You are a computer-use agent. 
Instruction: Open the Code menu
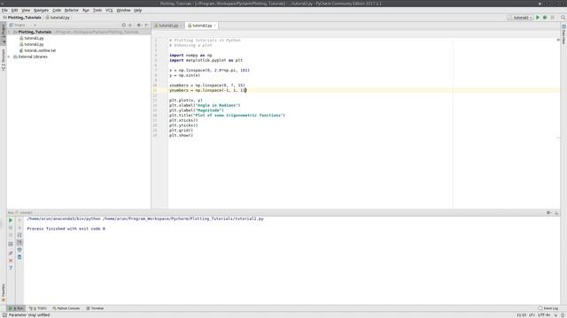coord(57,11)
